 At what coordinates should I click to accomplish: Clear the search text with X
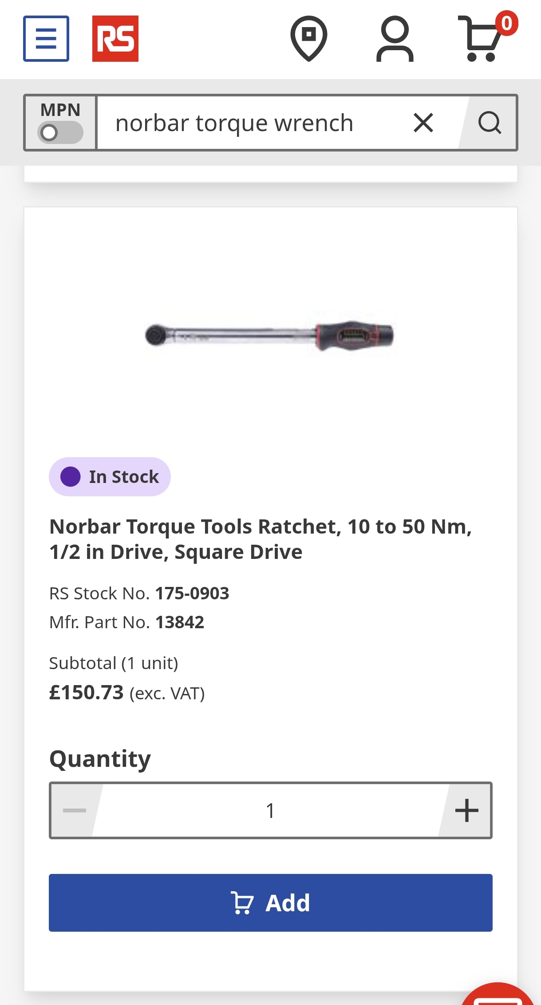[423, 123]
